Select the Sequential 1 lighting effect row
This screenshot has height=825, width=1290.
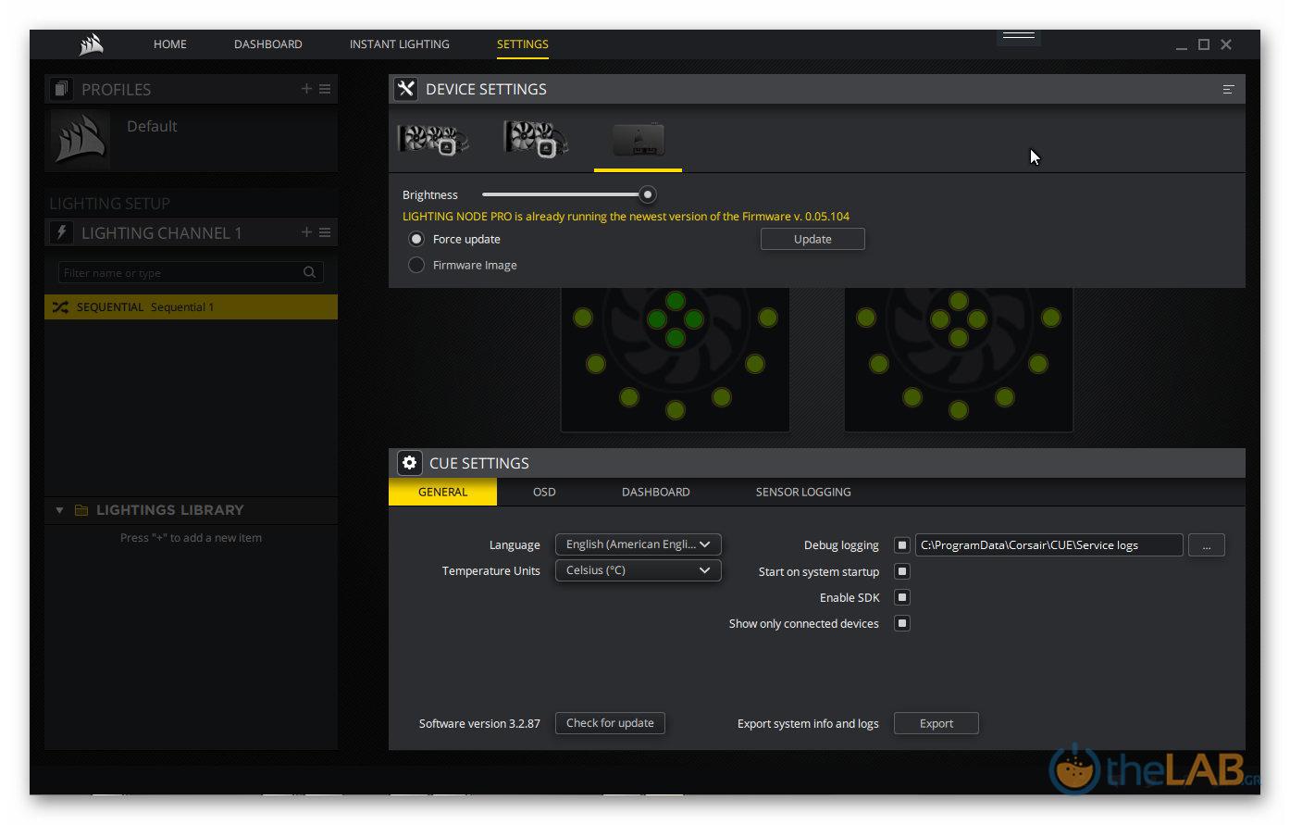pyautogui.click(x=191, y=307)
